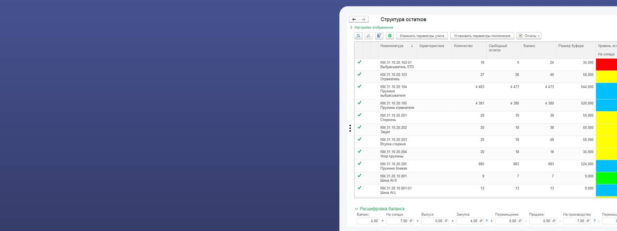Click free stock cell 883
The image size is (617, 231).
click(504, 166)
